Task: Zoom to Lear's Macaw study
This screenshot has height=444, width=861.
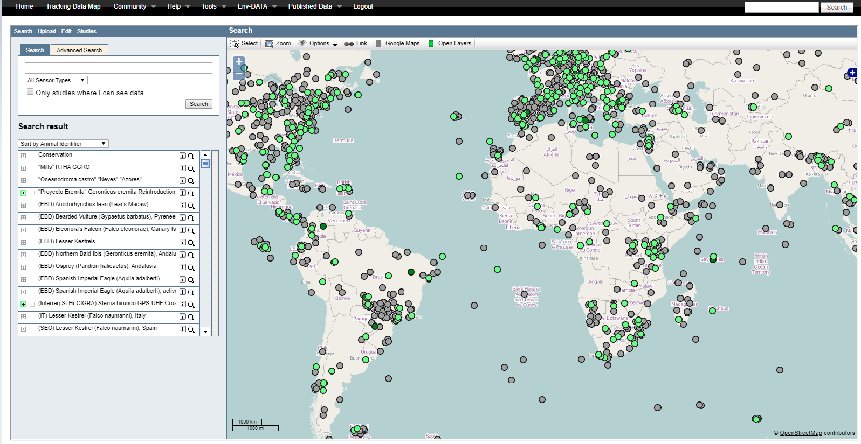Action: pos(191,206)
